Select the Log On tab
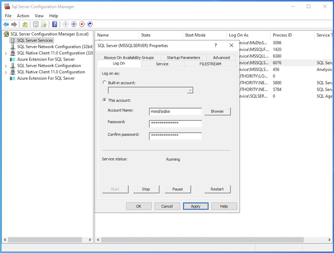Viewport: 334px width, 253px height. point(119,63)
